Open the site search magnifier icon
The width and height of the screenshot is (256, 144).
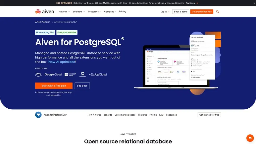(x=217, y=12)
